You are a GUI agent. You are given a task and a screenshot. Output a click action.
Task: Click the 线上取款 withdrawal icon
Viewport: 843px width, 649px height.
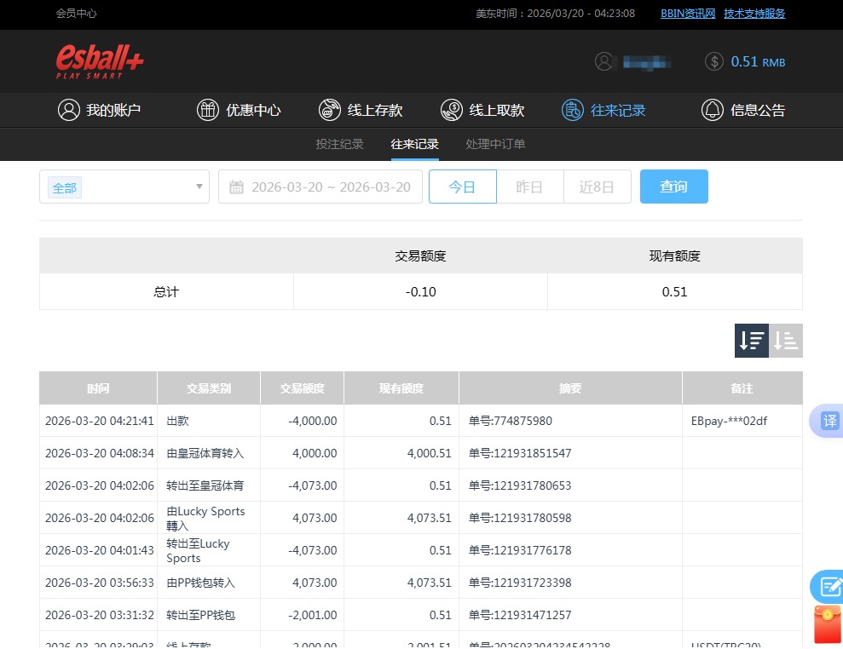click(451, 110)
